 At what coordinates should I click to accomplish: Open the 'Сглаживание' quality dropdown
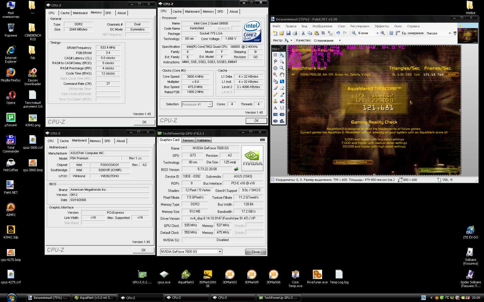tap(340, 41)
